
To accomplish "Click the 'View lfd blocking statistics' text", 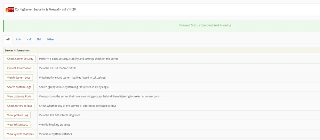I will [x=55, y=125].
